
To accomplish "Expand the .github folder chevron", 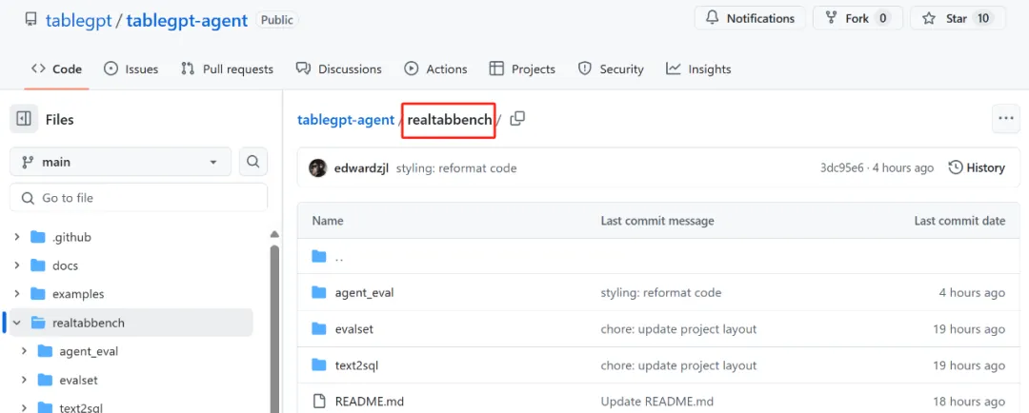I will tap(17, 237).
